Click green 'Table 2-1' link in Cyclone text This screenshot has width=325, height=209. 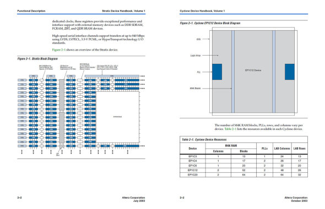230,129
